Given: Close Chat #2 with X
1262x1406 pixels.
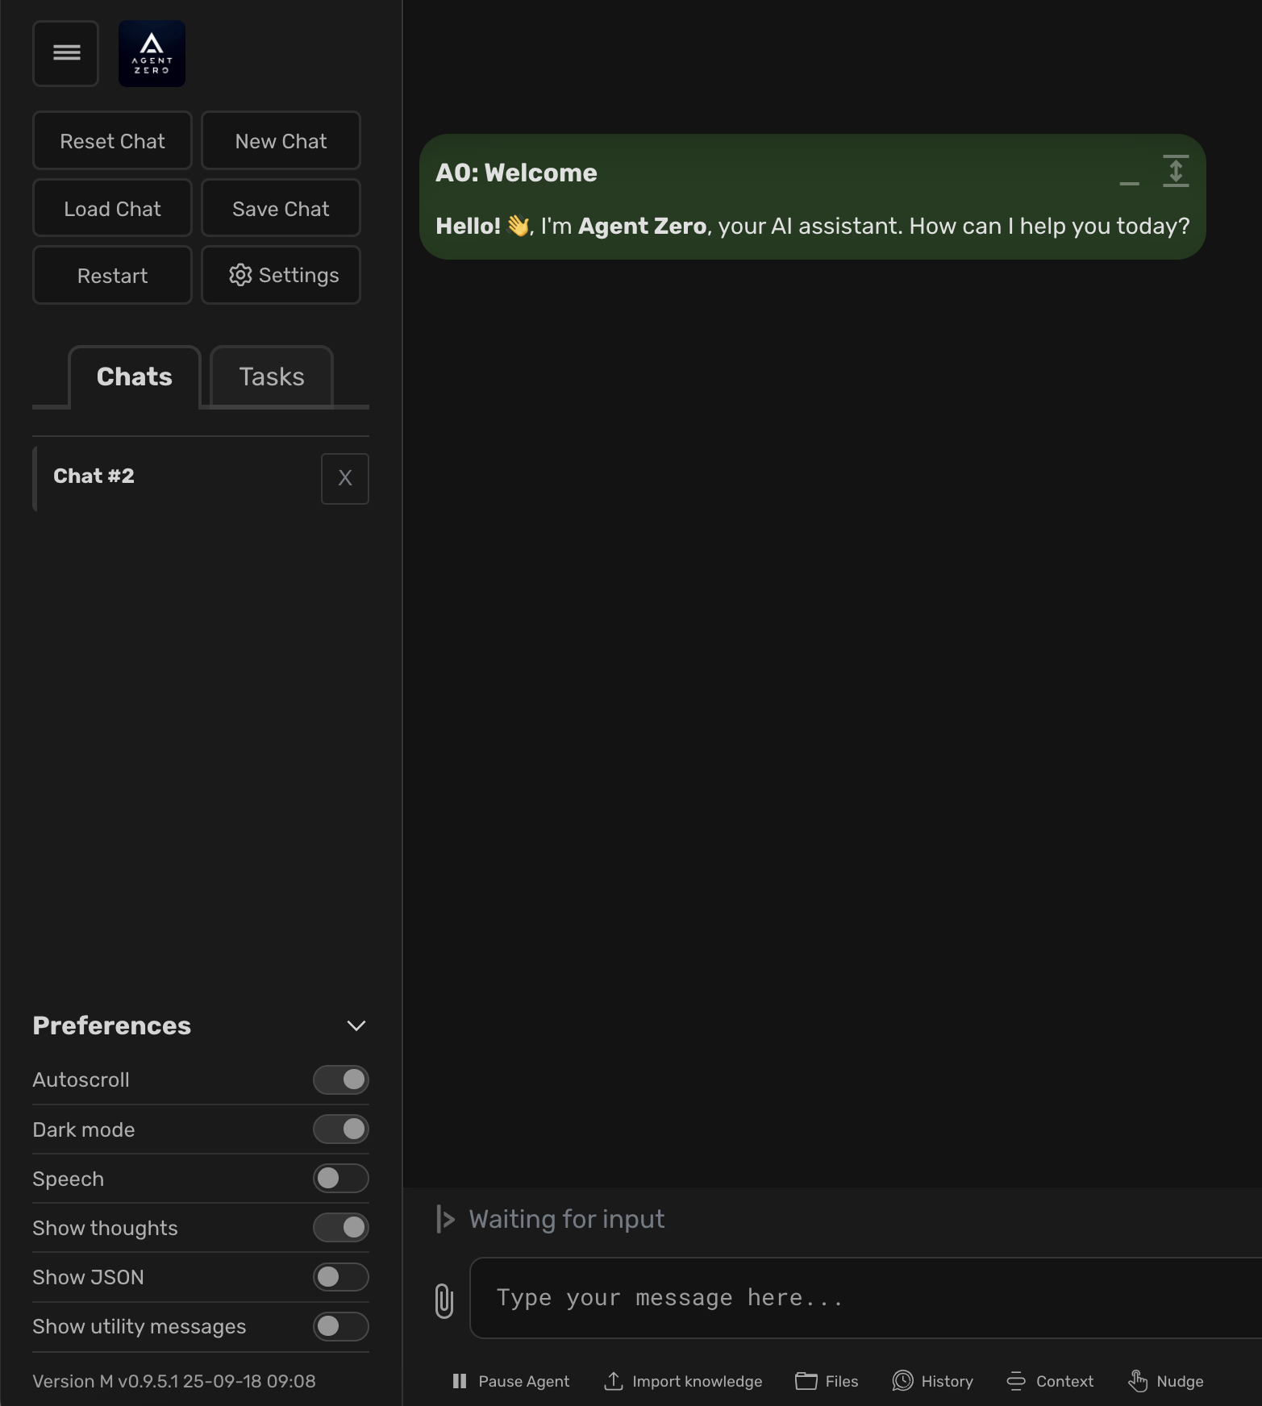Looking at the screenshot, I should [345, 478].
